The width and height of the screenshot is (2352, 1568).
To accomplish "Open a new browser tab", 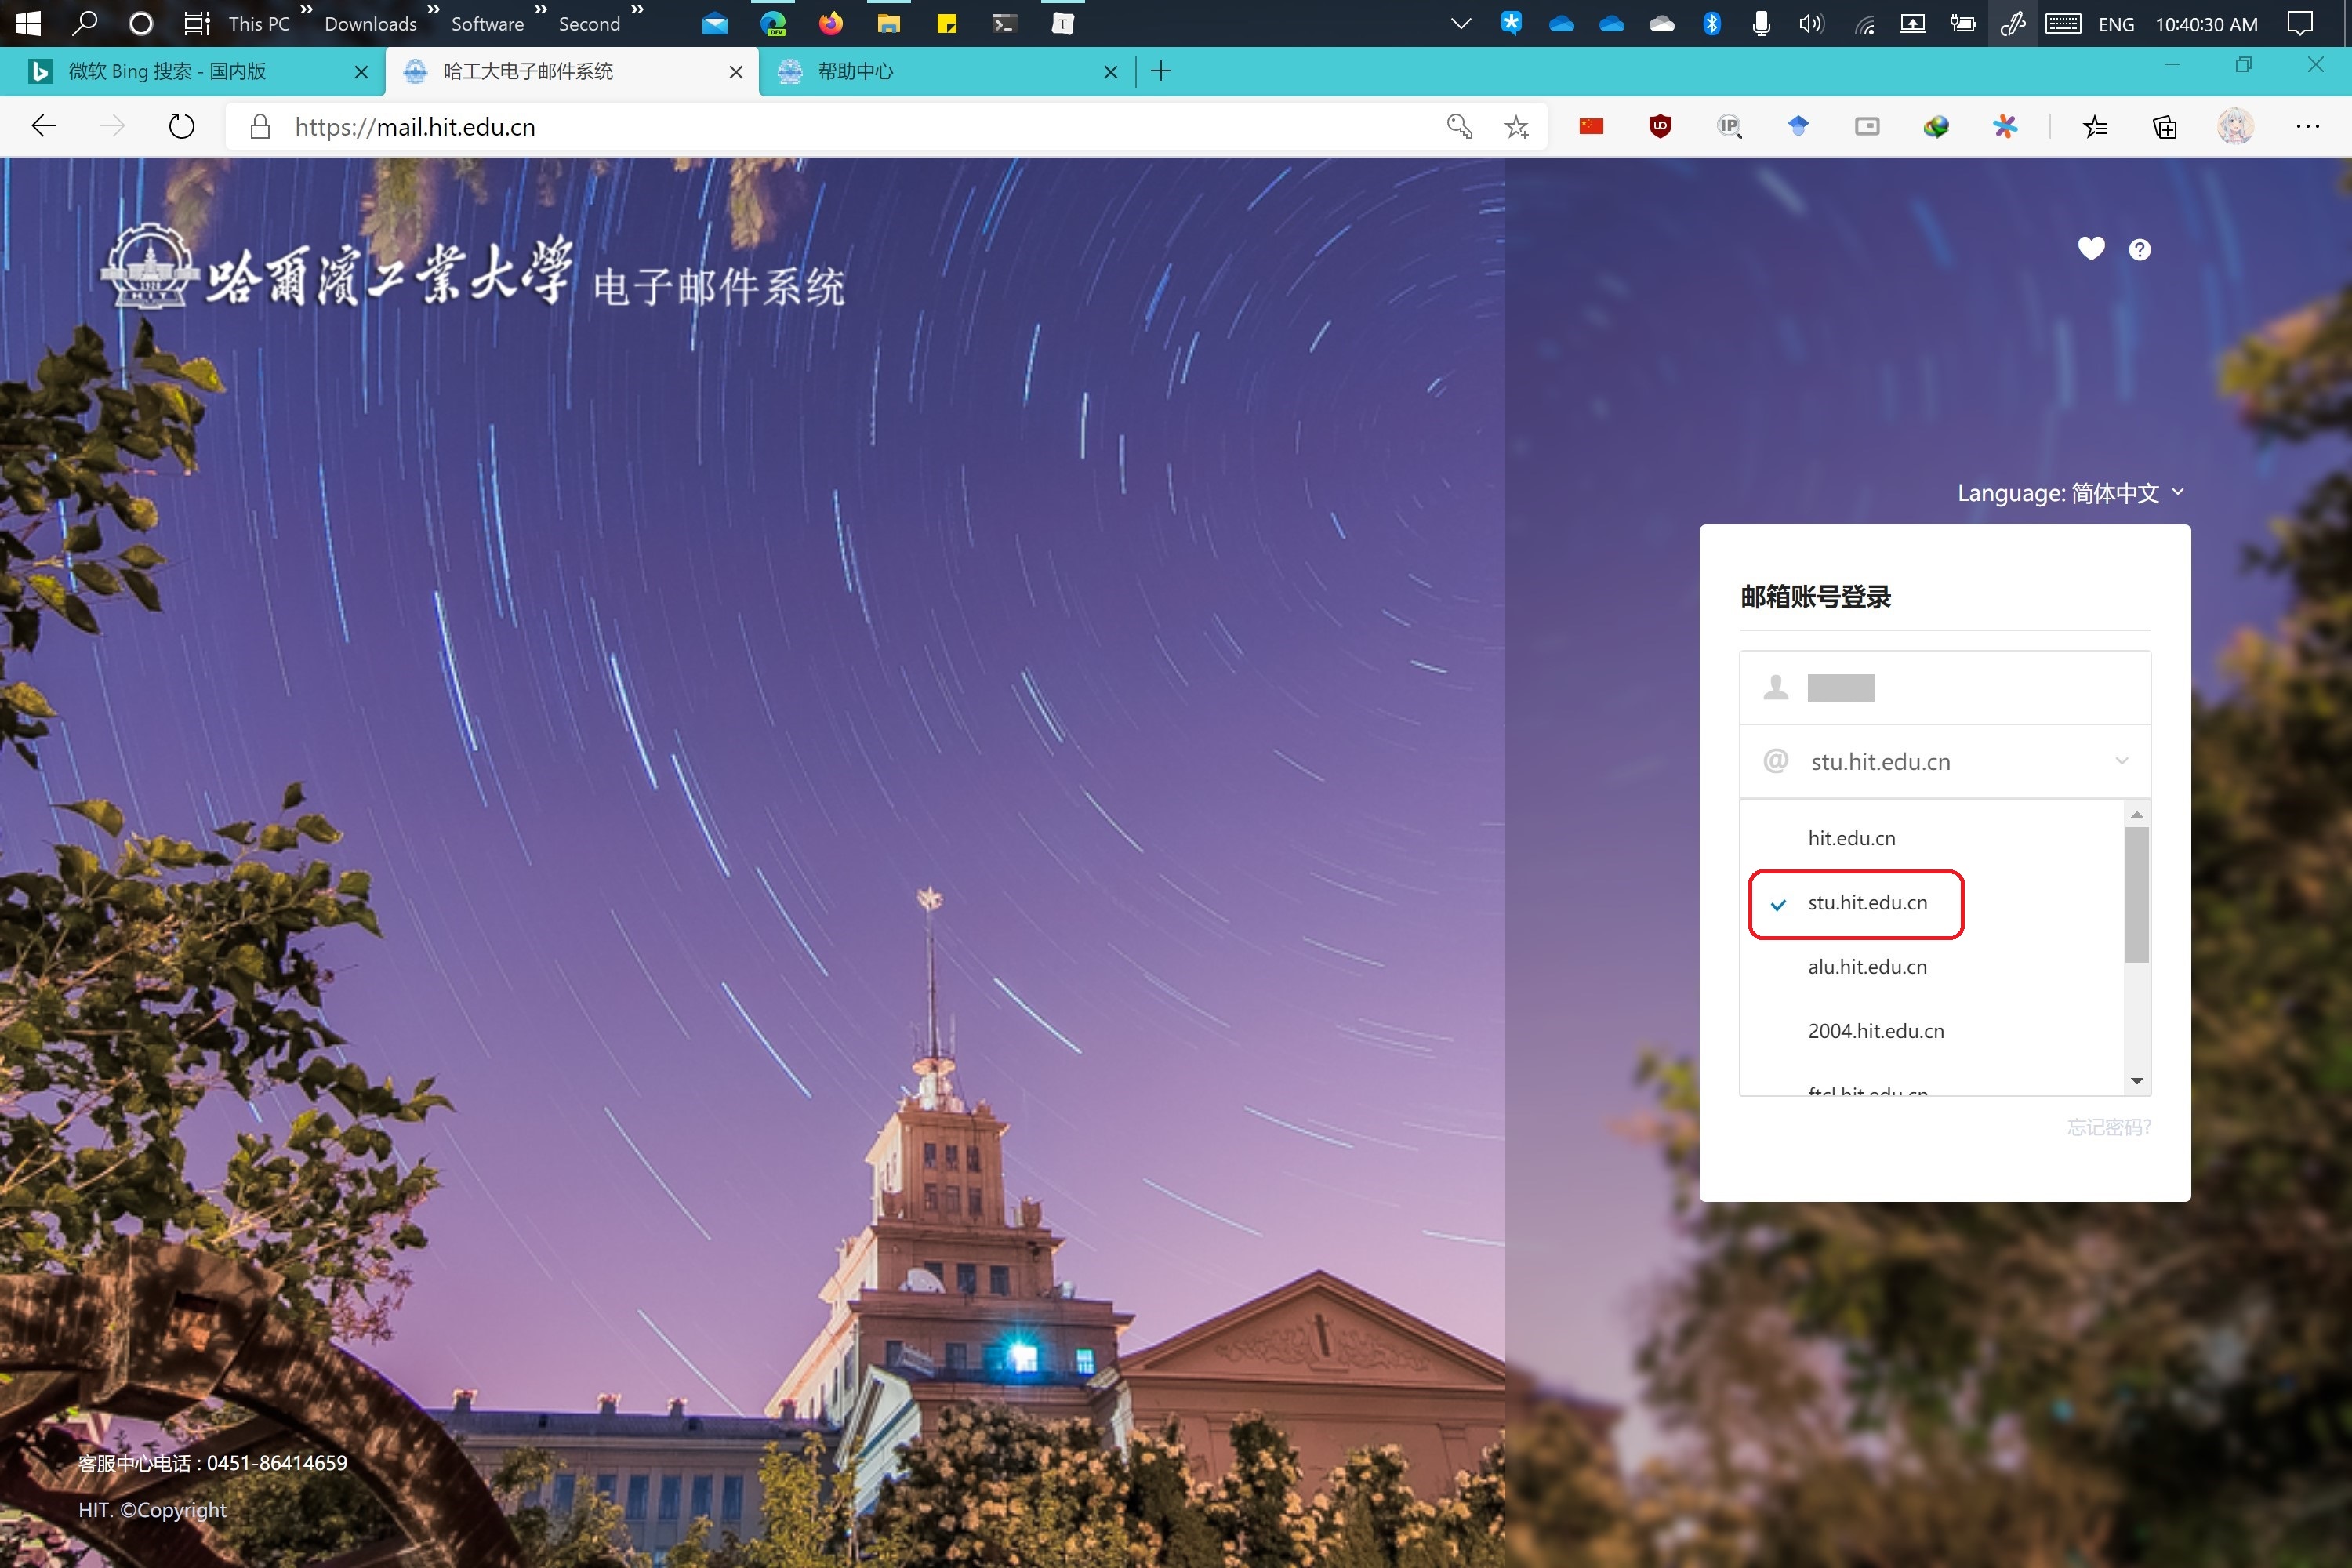I will click(x=1161, y=71).
